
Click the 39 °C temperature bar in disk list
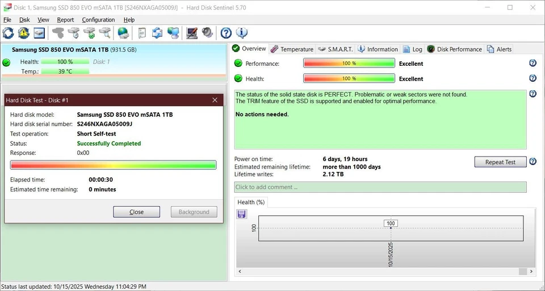pos(65,71)
